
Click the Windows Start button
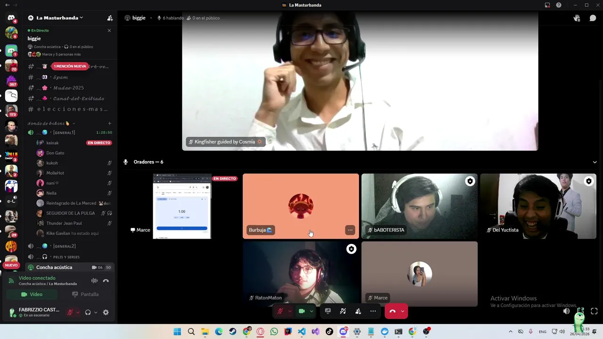(177, 331)
